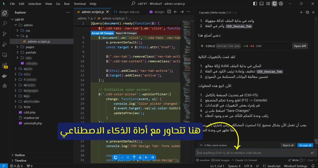Click Add images below the chat input
This screenshot has width=318, height=168.
click(220, 160)
